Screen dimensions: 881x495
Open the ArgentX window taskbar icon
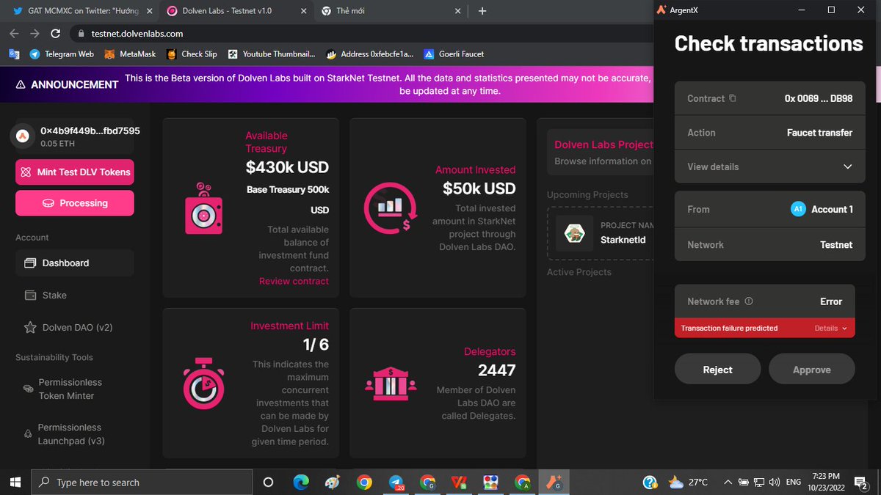(554, 482)
